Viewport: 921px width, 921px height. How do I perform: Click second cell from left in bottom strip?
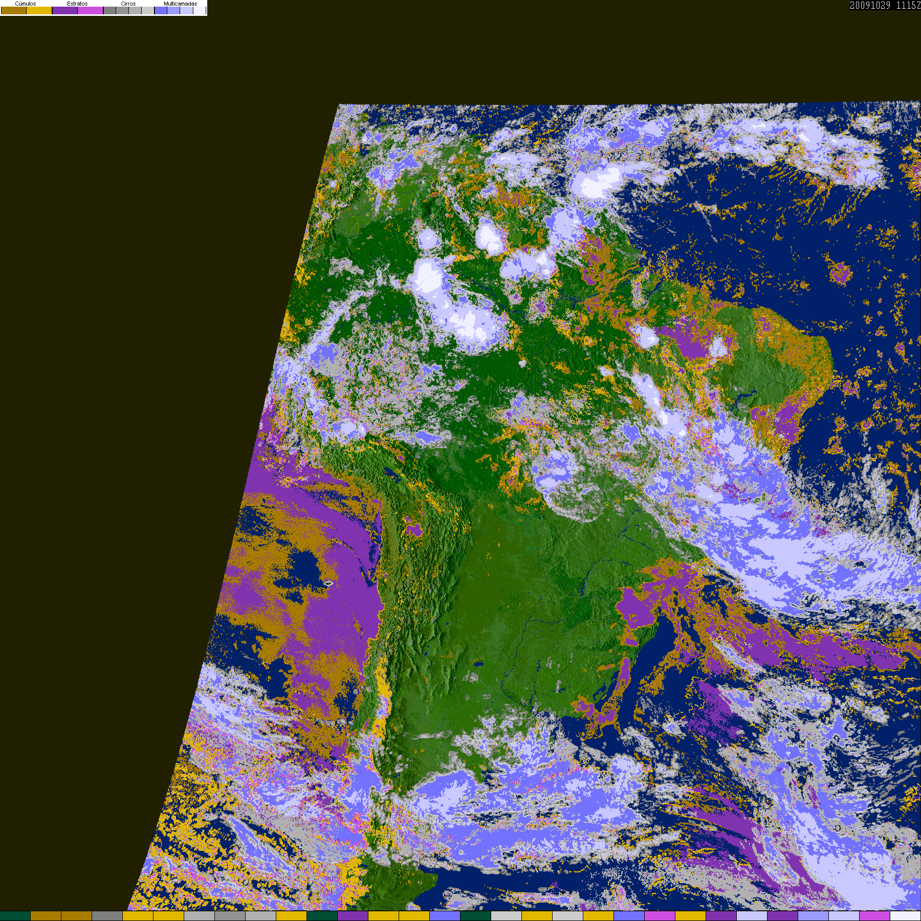coord(46,916)
